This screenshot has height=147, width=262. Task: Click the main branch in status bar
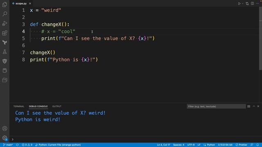click(x=8, y=145)
